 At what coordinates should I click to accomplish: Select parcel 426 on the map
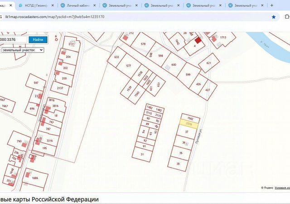[198, 84]
